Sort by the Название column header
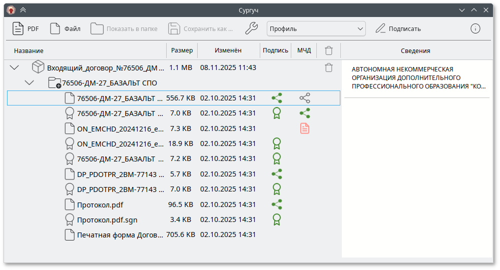This screenshot has height=270, width=500. point(29,50)
